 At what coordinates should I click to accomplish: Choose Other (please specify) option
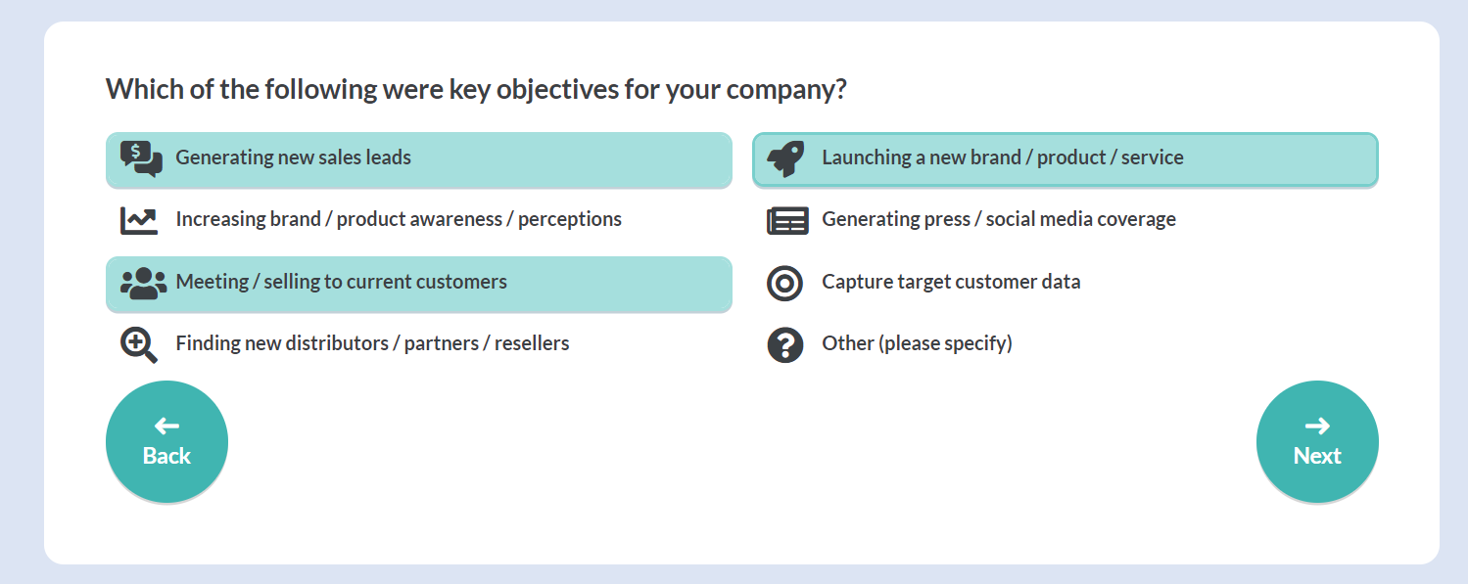pos(1065,344)
